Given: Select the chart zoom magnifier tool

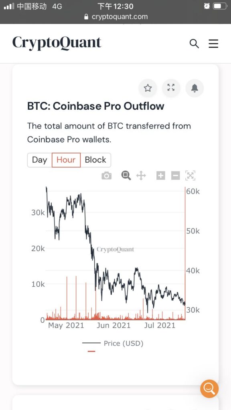Looking at the screenshot, I should (126, 175).
